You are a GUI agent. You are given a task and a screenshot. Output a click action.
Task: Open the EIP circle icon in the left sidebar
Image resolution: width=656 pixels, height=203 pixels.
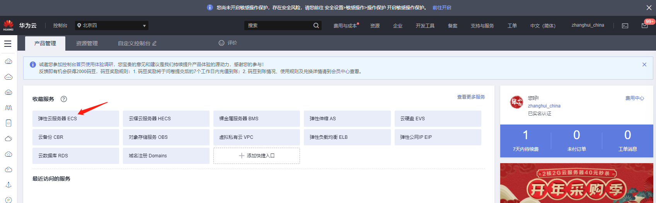tap(9, 200)
